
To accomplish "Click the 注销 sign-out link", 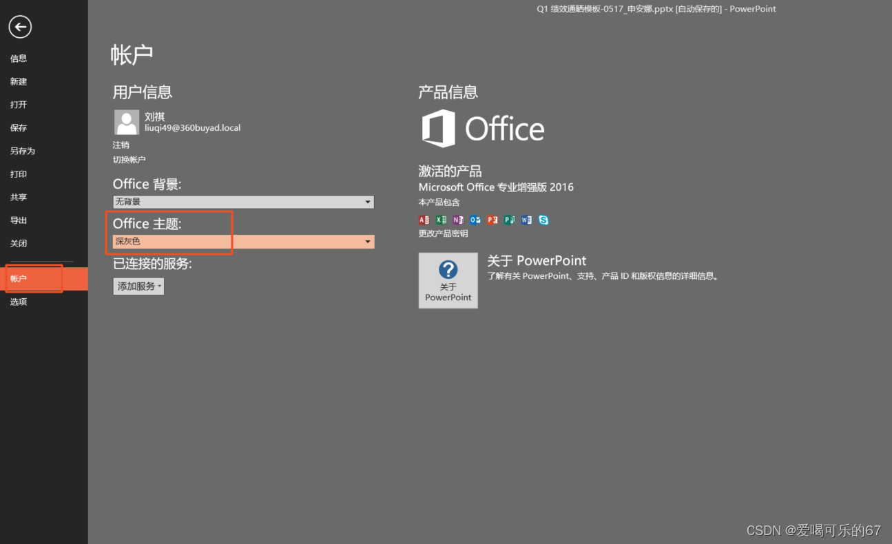I will point(121,145).
